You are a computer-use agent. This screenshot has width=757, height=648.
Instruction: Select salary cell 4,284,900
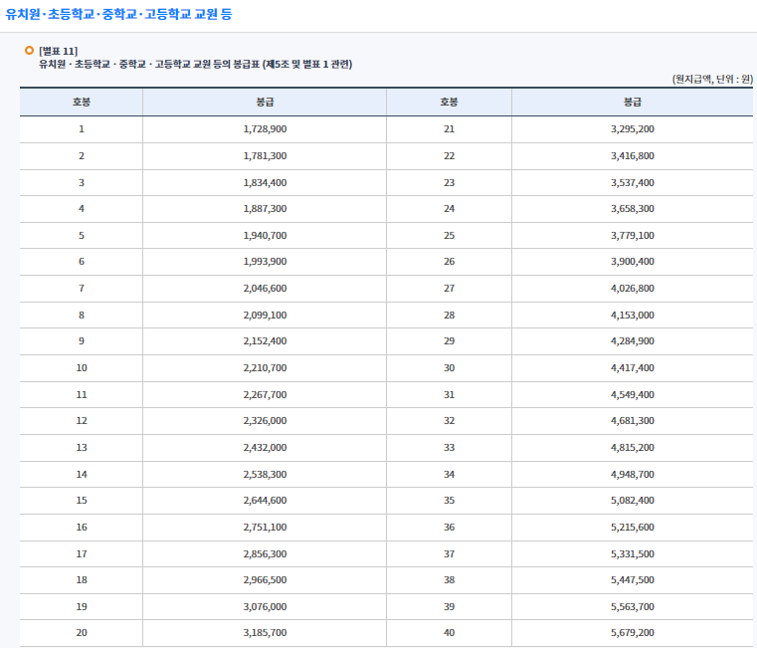632,341
